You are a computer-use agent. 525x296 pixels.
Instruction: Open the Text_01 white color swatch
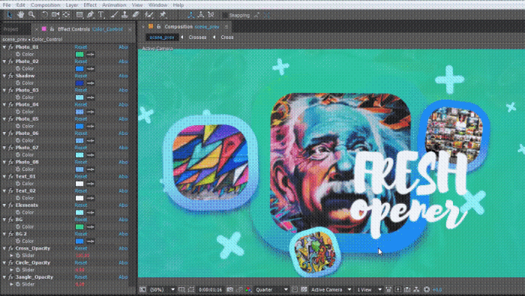79,184
